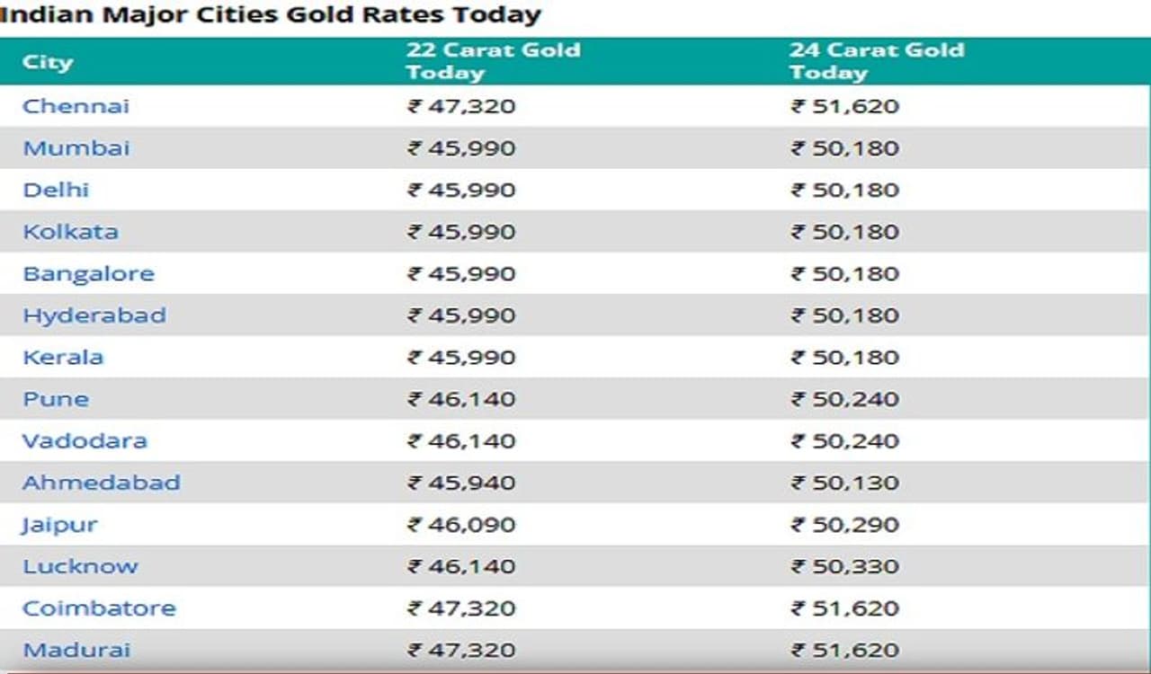Click the City column header
Viewport: 1151px width, 674px height.
[x=48, y=62]
